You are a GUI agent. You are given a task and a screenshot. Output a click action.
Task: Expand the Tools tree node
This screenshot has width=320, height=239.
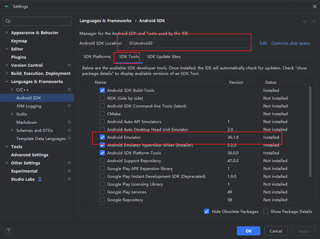click(x=7, y=147)
